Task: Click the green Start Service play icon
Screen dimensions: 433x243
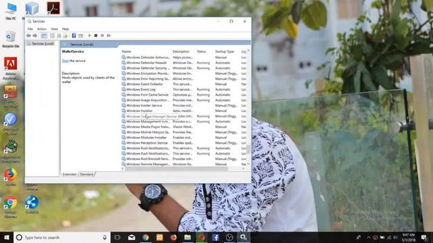Action: point(89,36)
